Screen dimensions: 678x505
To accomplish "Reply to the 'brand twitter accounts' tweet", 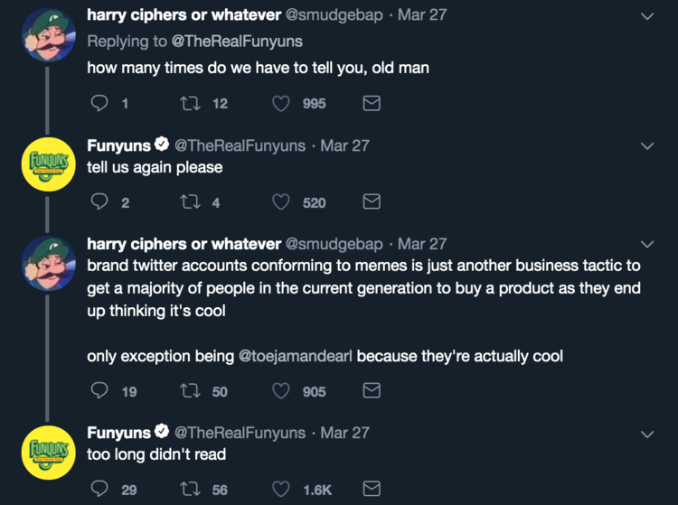I will (101, 391).
